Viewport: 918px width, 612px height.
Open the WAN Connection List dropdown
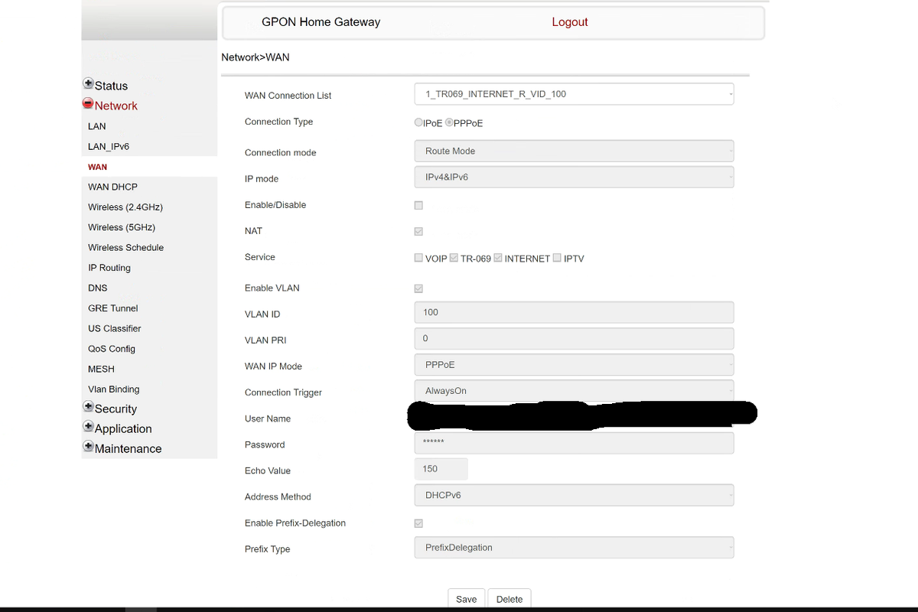point(574,94)
